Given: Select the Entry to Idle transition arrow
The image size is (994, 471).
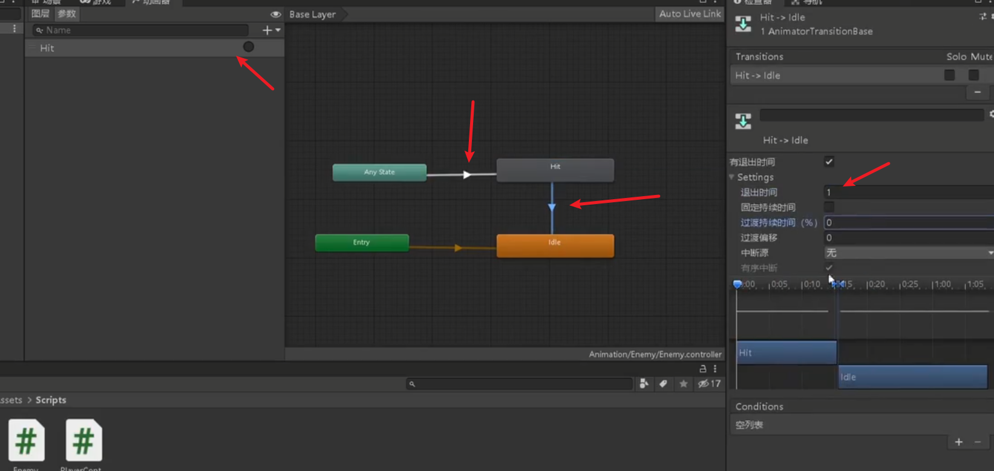Looking at the screenshot, I should [x=458, y=248].
